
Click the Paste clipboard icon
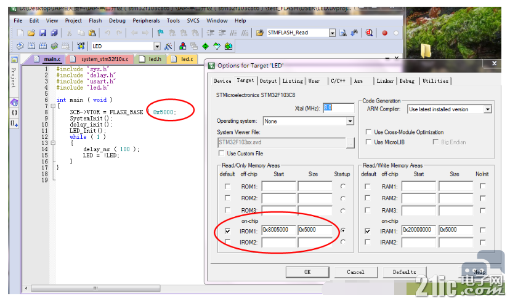92,33
